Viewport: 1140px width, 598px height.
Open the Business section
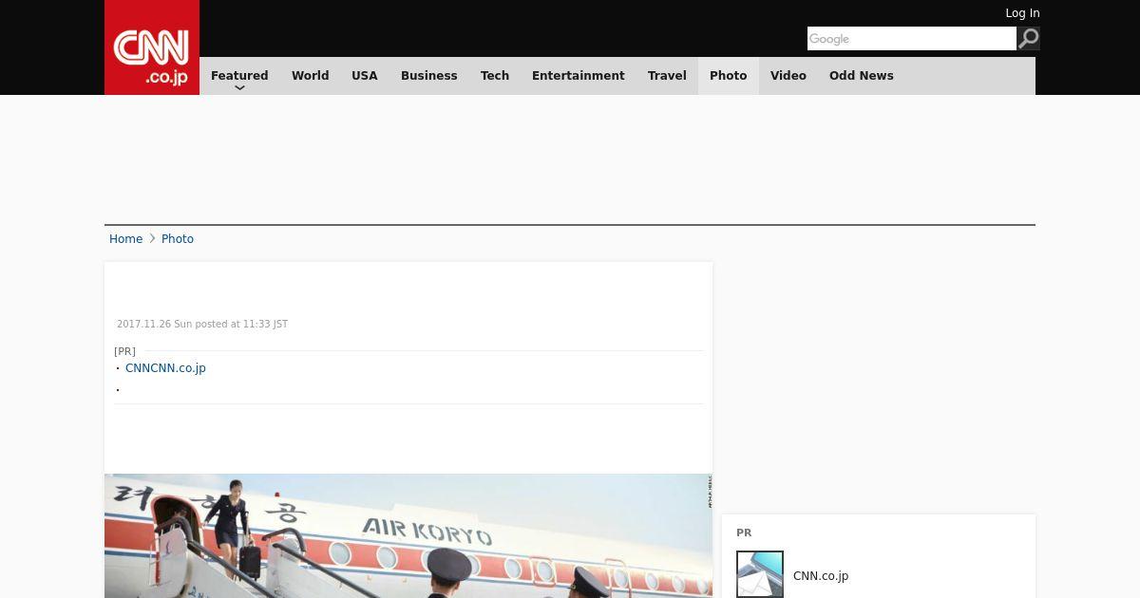[x=428, y=76]
